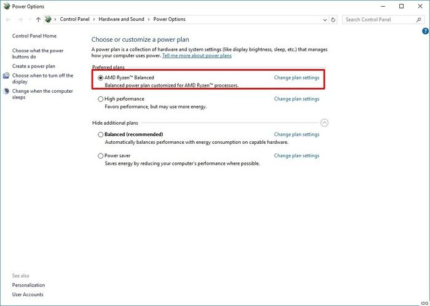Click the address bar Control Panel icon
This screenshot has width=430, height=306.
click(x=49, y=19)
